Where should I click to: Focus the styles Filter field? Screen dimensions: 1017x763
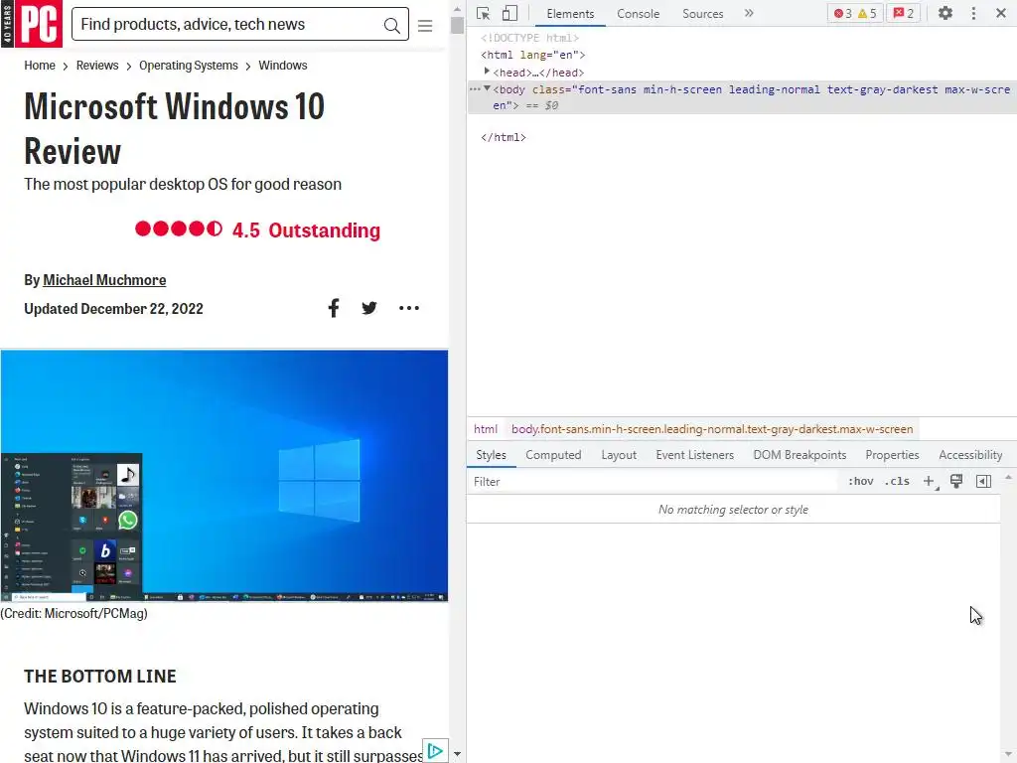(652, 482)
